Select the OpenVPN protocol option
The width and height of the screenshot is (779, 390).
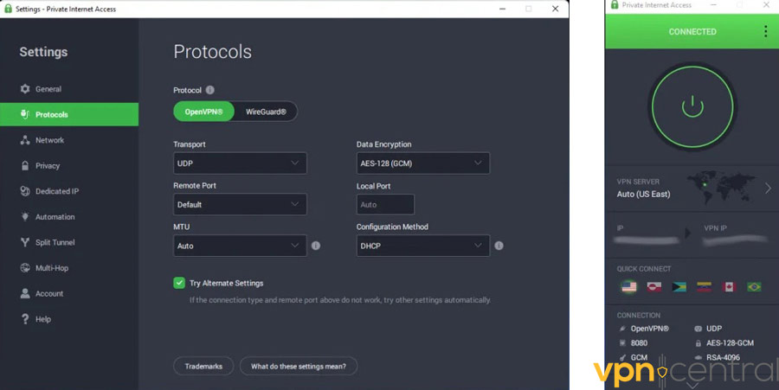pos(203,112)
